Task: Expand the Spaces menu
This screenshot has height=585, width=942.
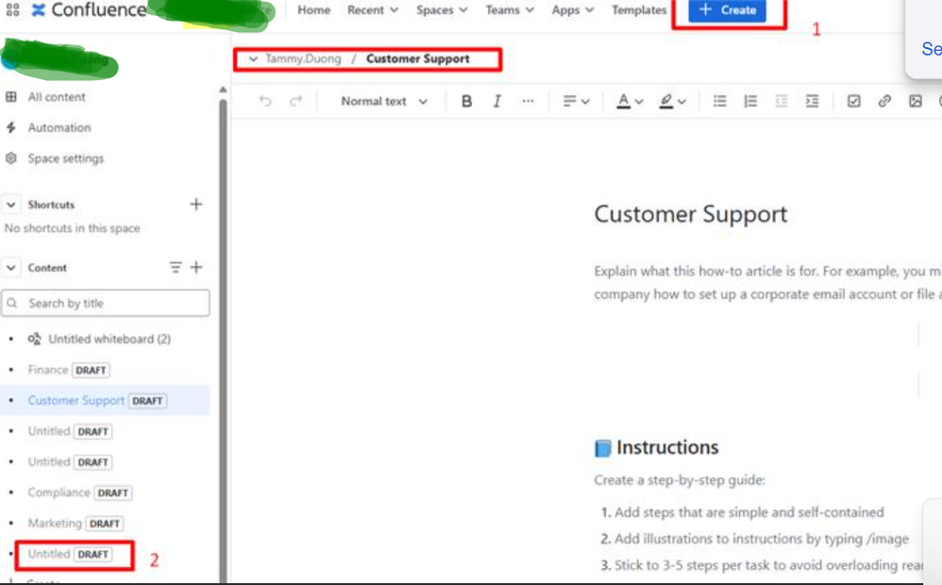Action: tap(442, 9)
